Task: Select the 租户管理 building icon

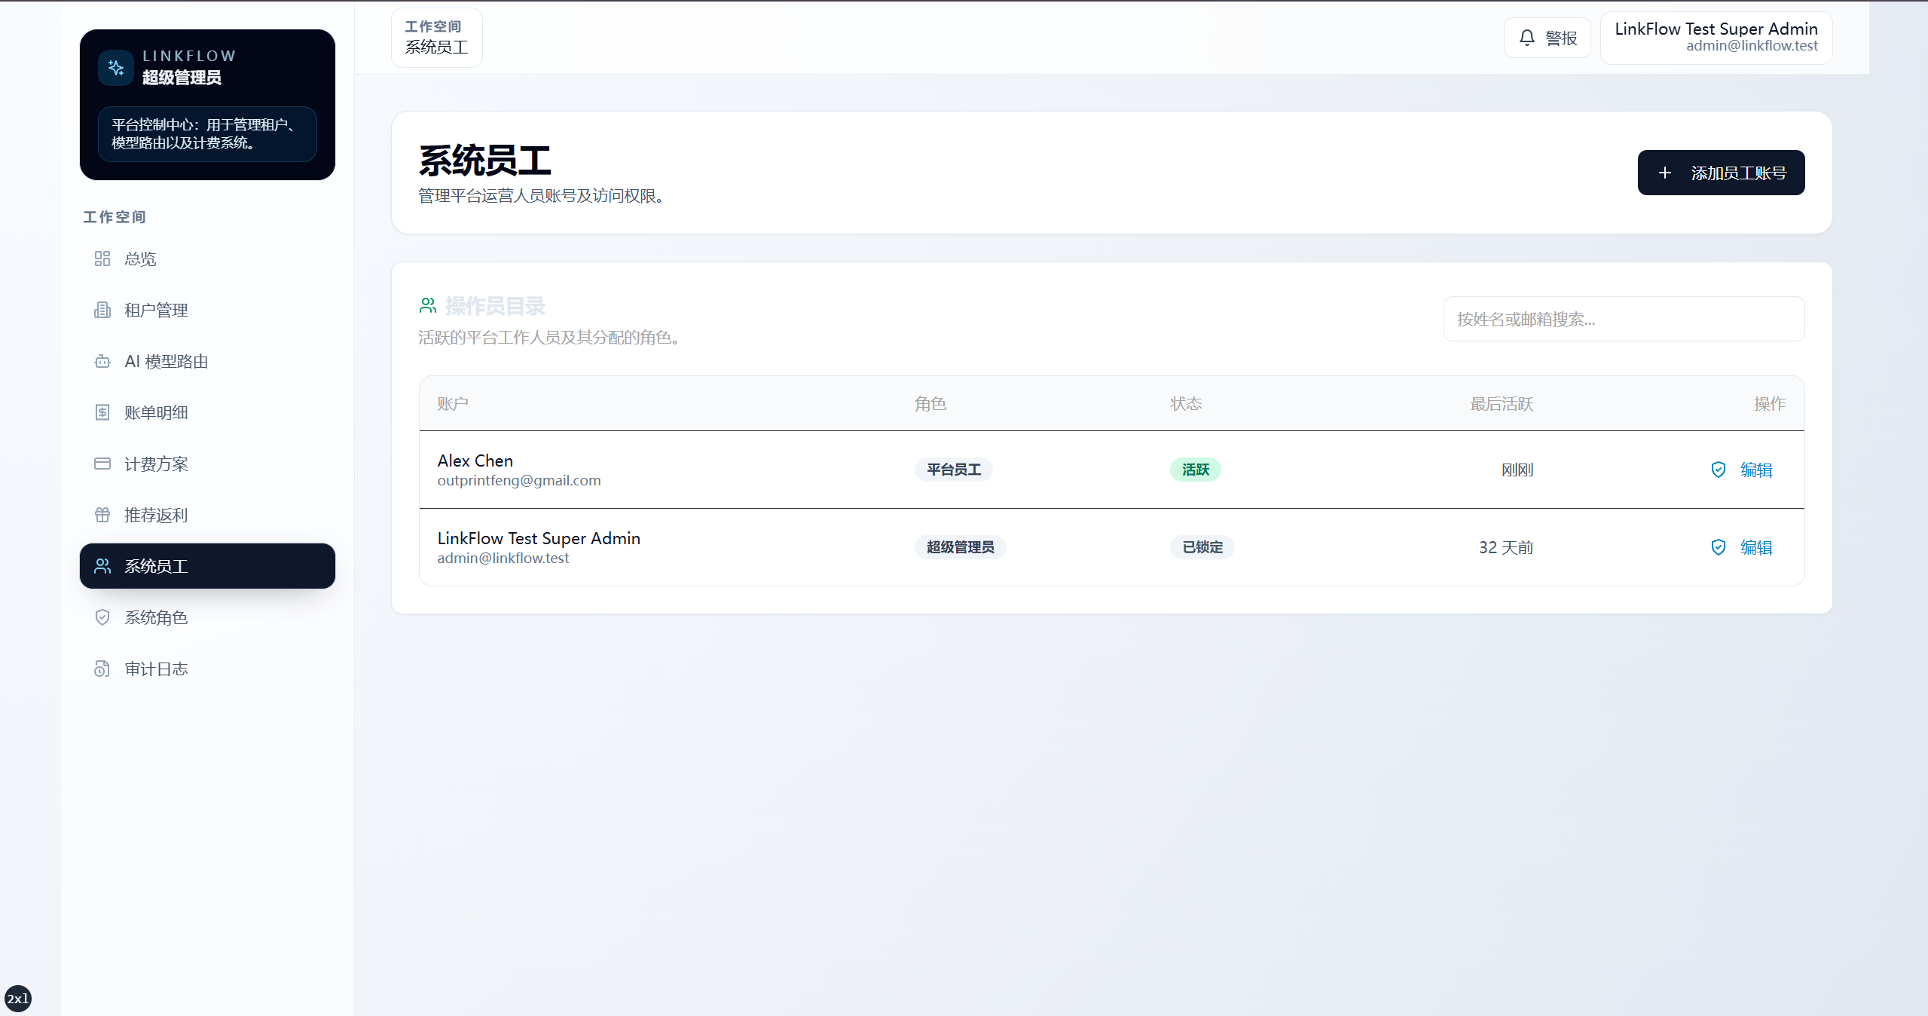Action: [102, 310]
